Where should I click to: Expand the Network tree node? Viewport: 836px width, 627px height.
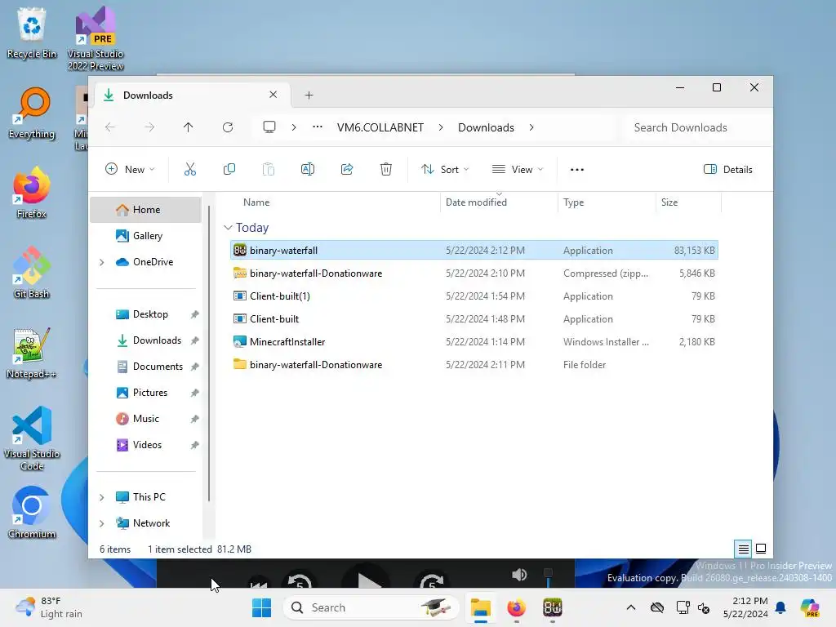(101, 523)
